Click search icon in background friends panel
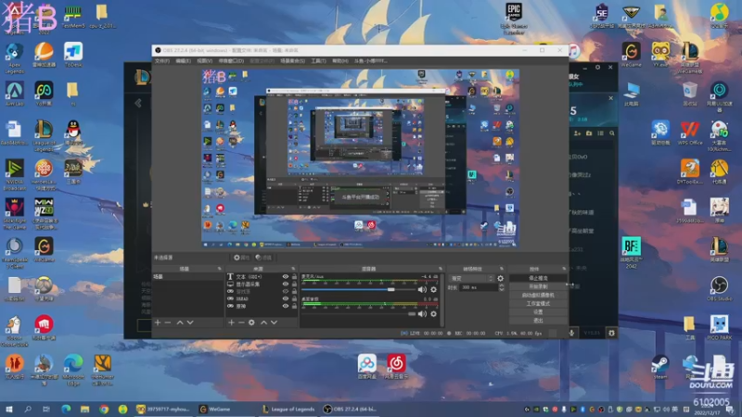Viewport: 742px width, 417px height. point(612,133)
